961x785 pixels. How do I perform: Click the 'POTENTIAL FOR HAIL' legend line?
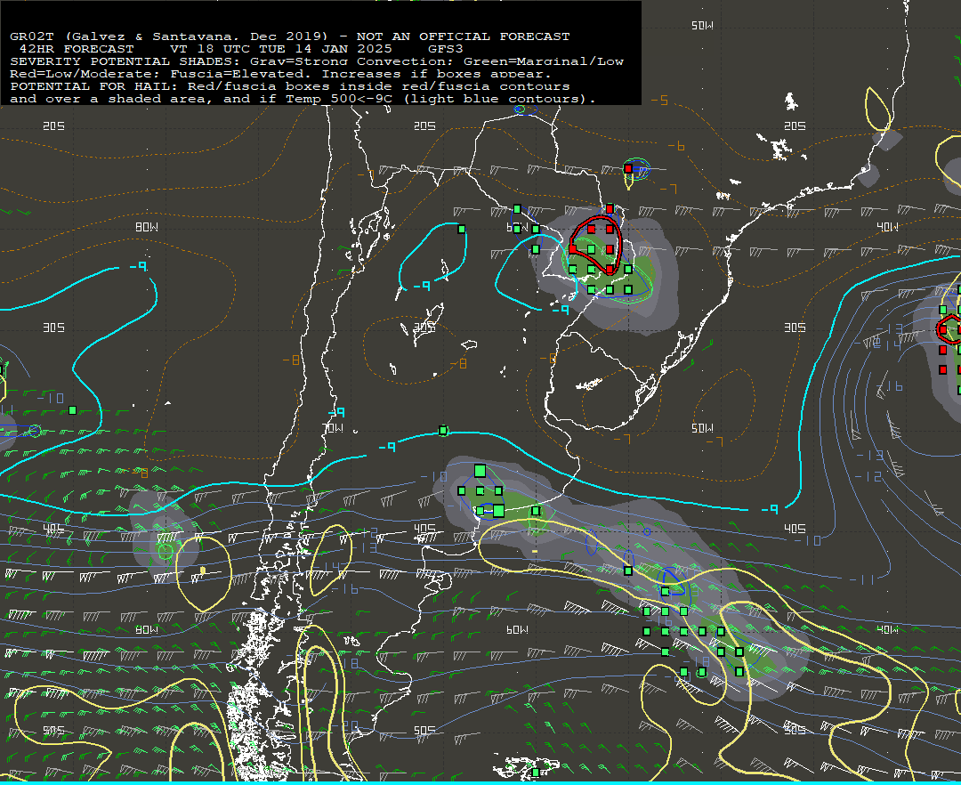point(290,86)
